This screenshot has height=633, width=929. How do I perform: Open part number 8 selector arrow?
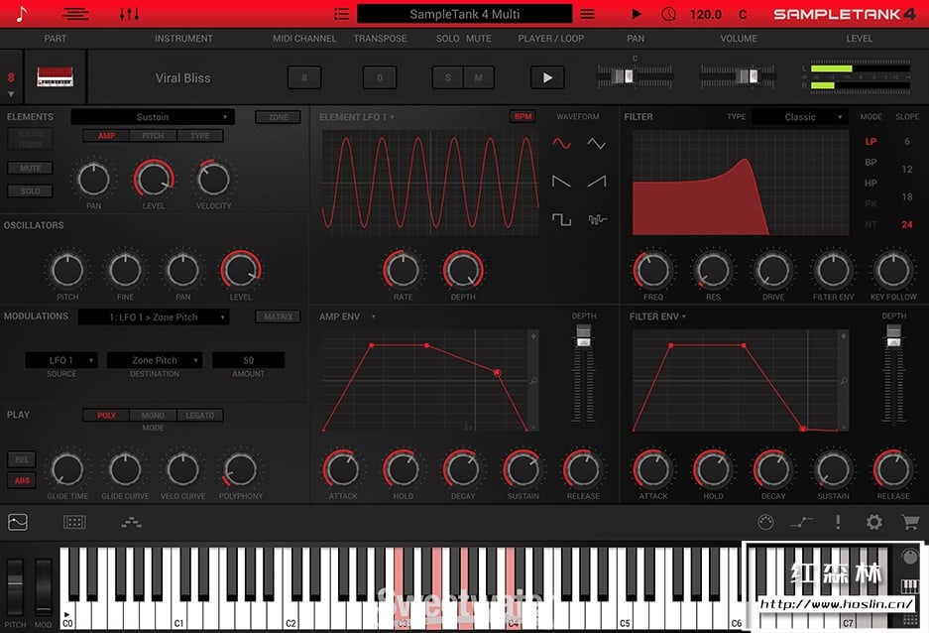click(11, 94)
